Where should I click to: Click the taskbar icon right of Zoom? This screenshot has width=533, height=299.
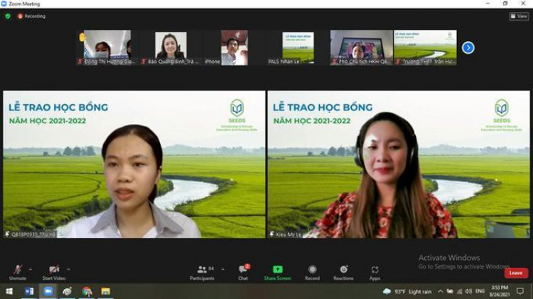pos(68,291)
